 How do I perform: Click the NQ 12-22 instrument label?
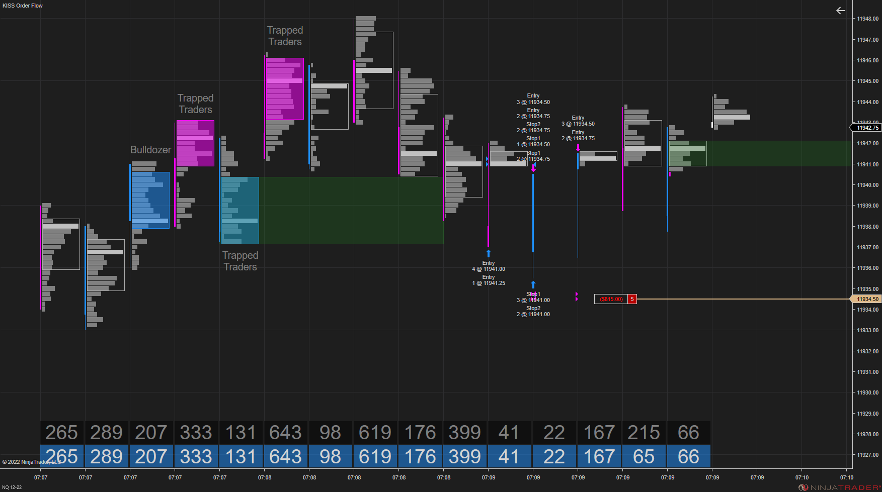click(x=12, y=487)
